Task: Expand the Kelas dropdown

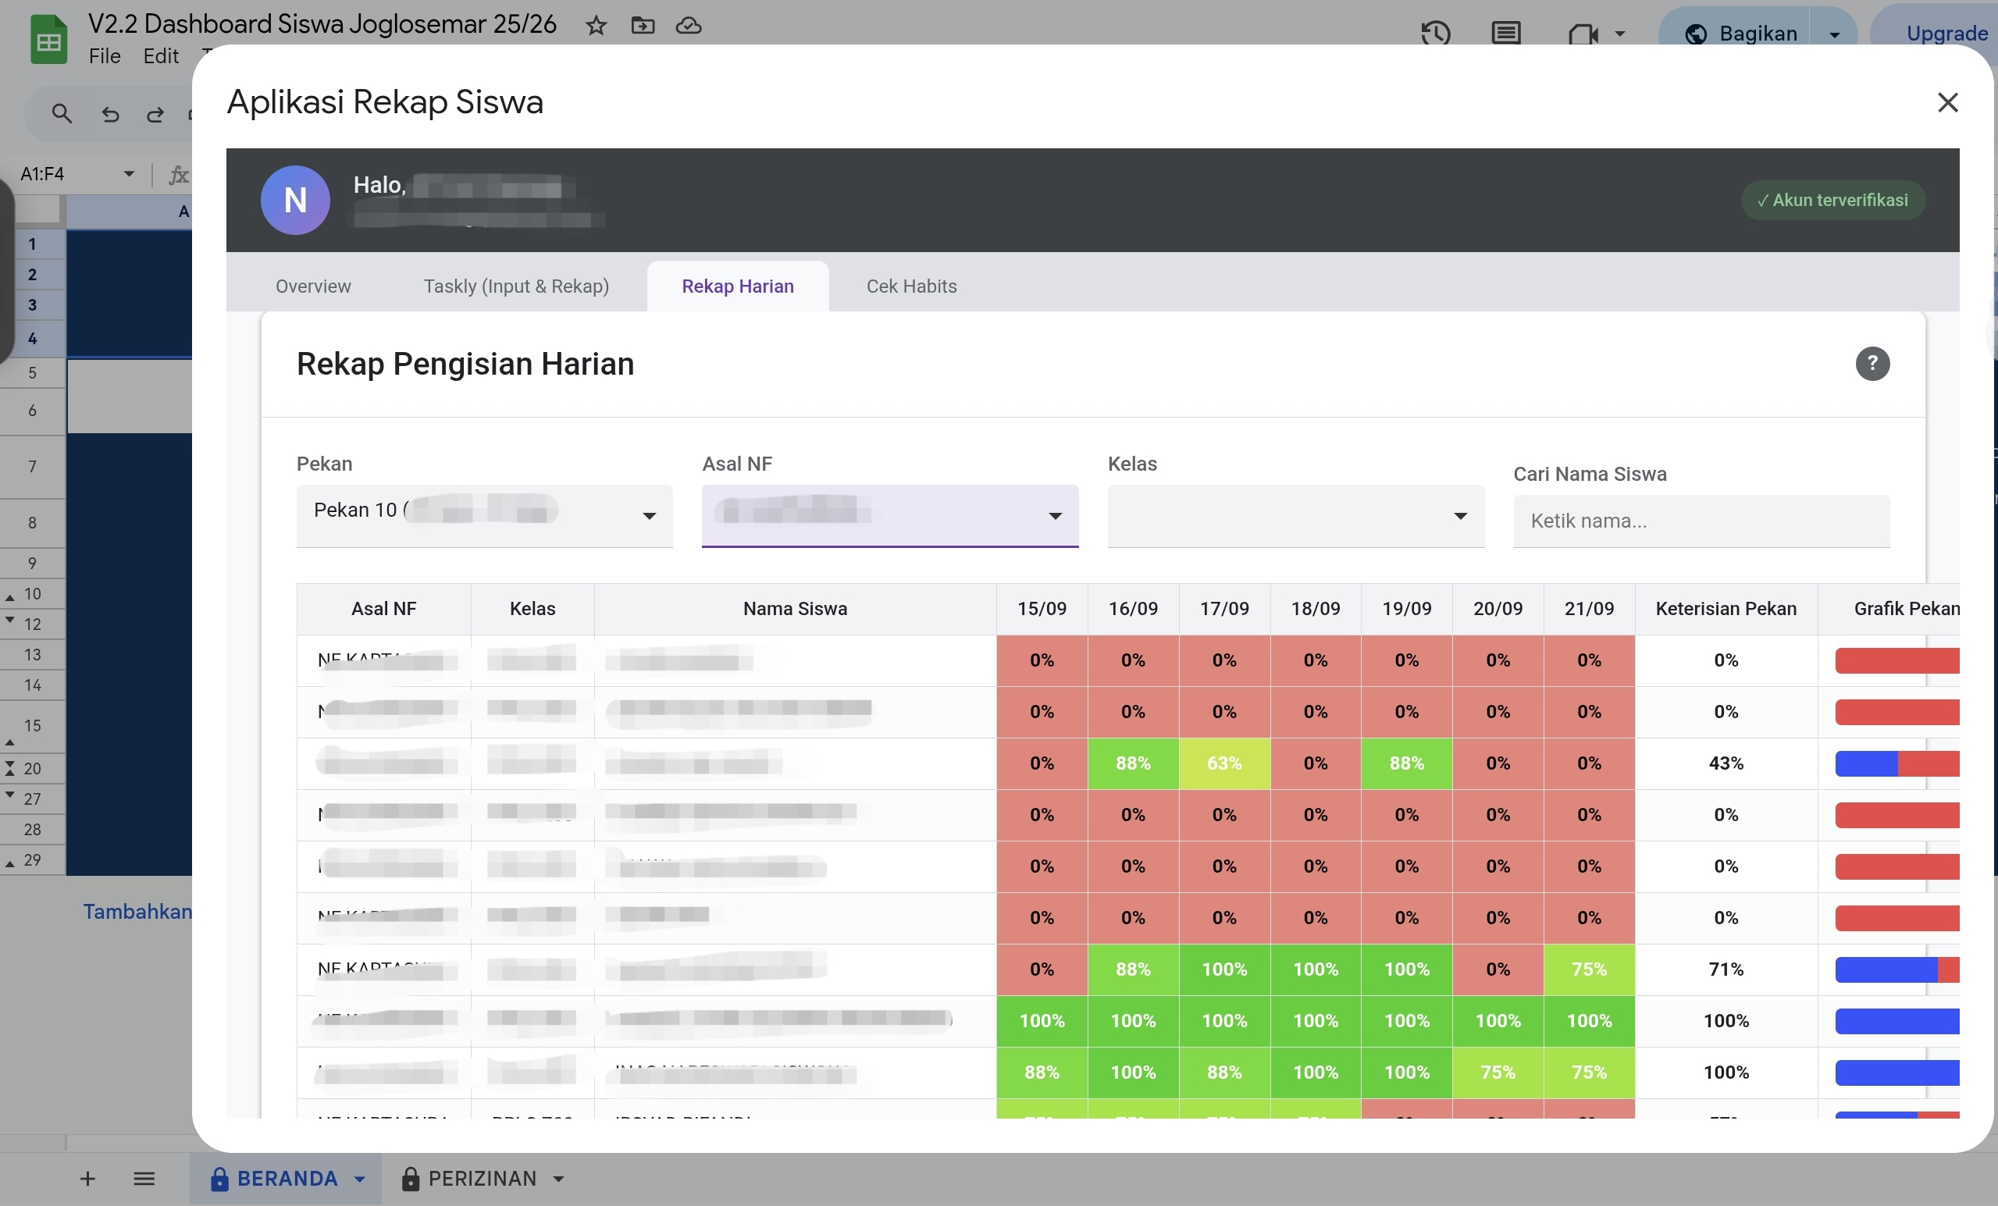Action: (x=1295, y=515)
